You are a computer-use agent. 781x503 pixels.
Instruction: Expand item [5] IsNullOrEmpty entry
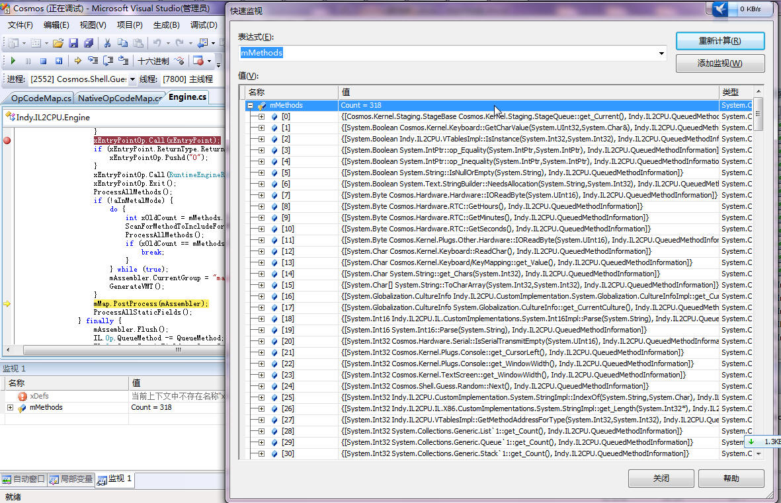(261, 173)
